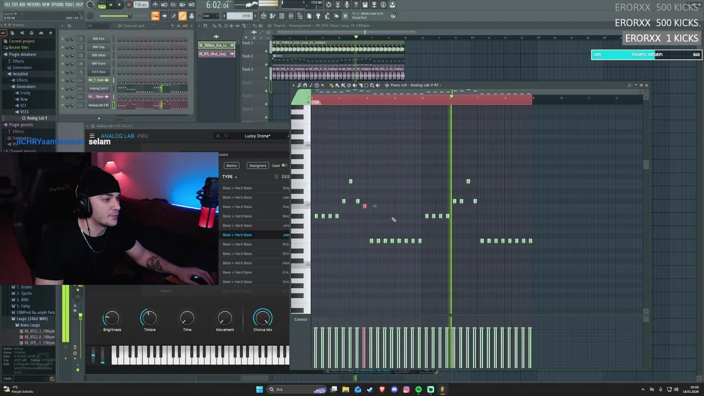The width and height of the screenshot is (704, 396).
Task: Click the microphone recording icon in toolbar
Action: click(x=347, y=5)
